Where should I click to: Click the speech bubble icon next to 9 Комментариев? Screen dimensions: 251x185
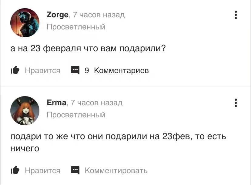tap(75, 70)
